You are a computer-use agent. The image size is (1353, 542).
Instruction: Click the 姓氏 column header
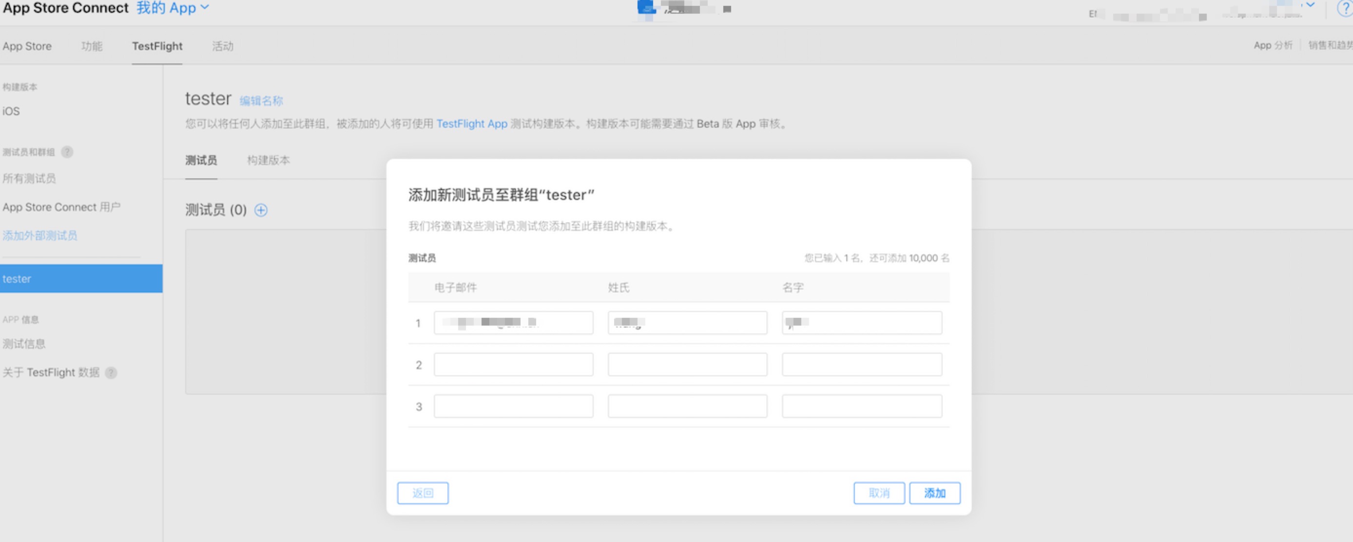tap(619, 287)
